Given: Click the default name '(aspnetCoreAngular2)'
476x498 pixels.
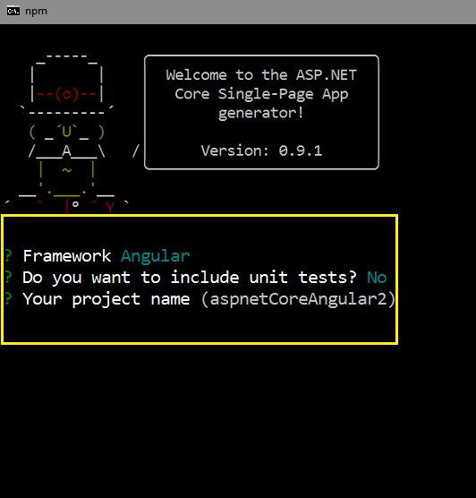Looking at the screenshot, I should tap(298, 299).
